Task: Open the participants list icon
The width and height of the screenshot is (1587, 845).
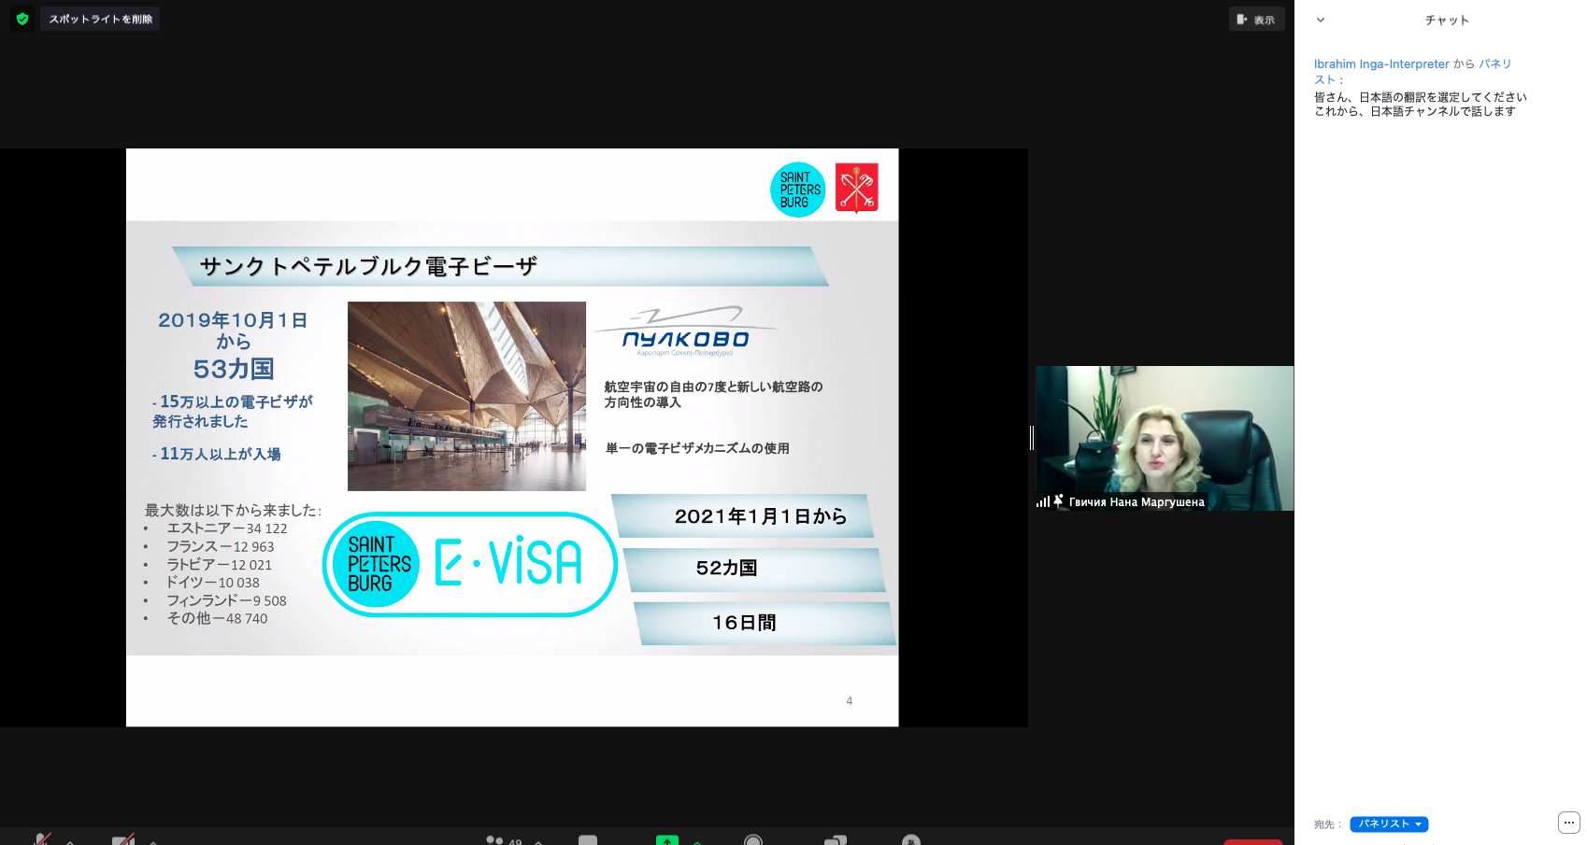Action: [x=495, y=839]
